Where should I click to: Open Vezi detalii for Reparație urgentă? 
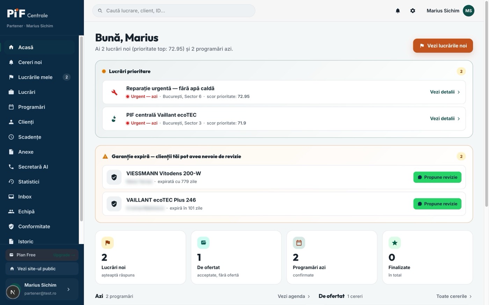pos(445,92)
